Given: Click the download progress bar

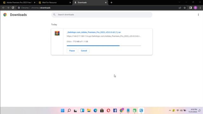Looking at the screenshot, I should coord(104,46).
